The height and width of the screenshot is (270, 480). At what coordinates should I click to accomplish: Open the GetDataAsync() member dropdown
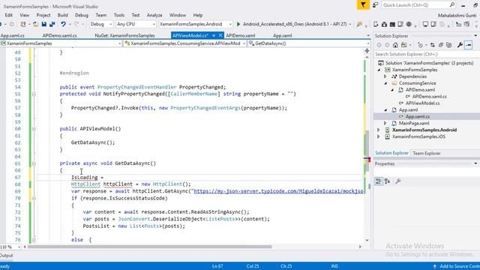point(309,43)
